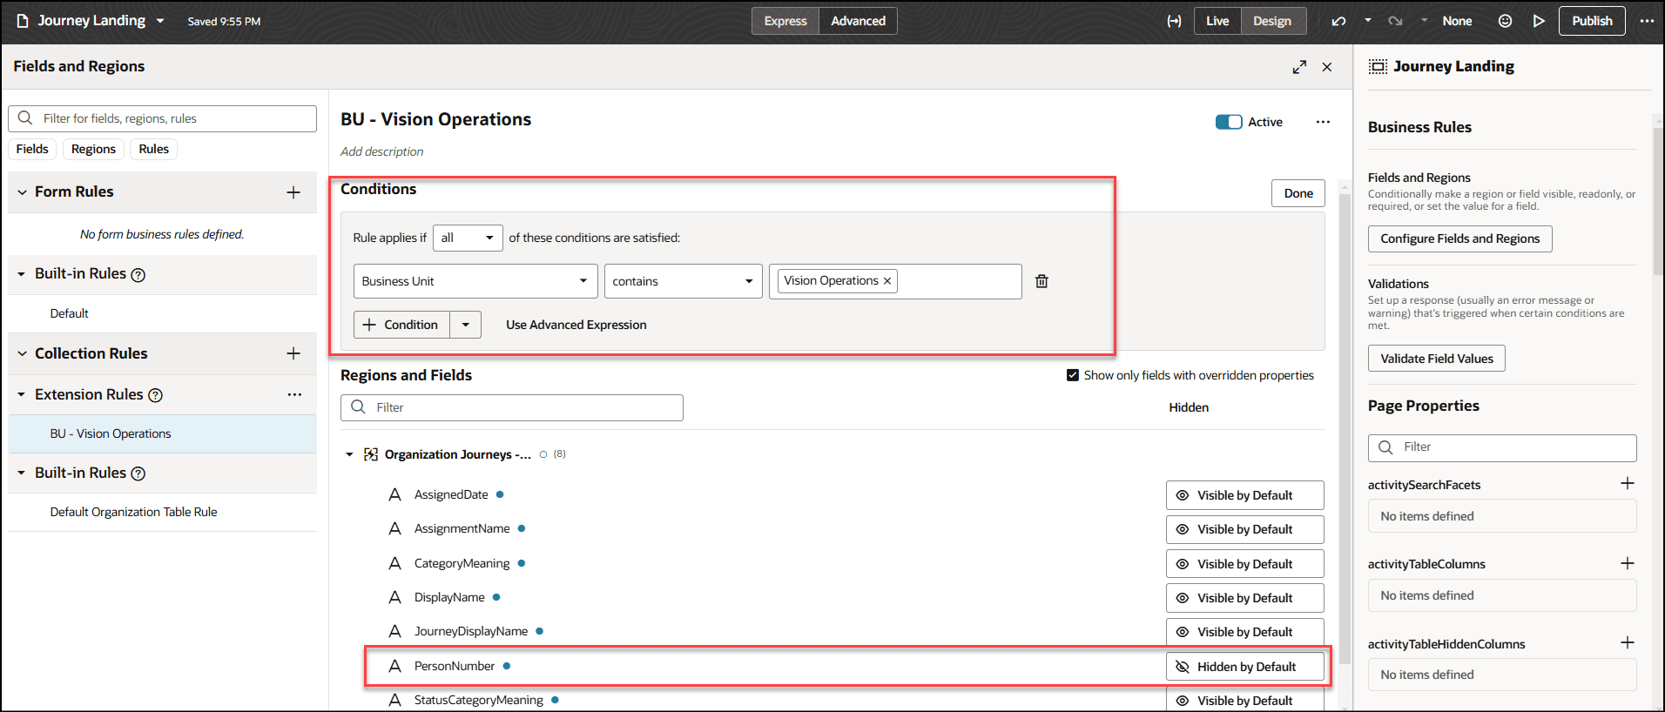Image resolution: width=1665 pixels, height=712 pixels.
Task: Expand the Fields and Regions panel
Action: [x=1299, y=67]
